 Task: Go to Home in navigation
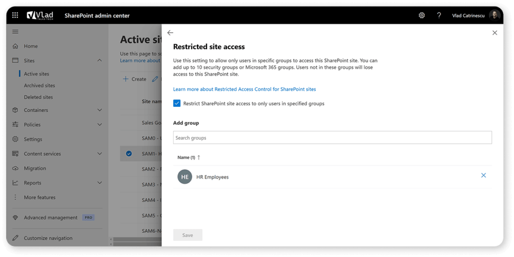31,46
